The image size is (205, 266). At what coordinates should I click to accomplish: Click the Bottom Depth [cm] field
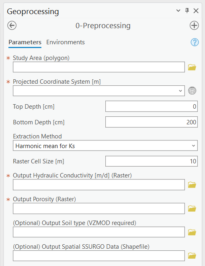coord(152,122)
